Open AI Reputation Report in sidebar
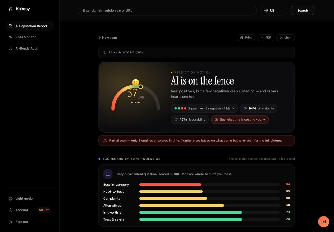This screenshot has width=334, height=232. [30, 26]
